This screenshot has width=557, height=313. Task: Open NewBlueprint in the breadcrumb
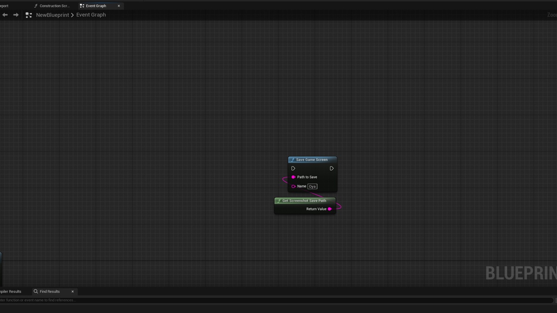[53, 15]
